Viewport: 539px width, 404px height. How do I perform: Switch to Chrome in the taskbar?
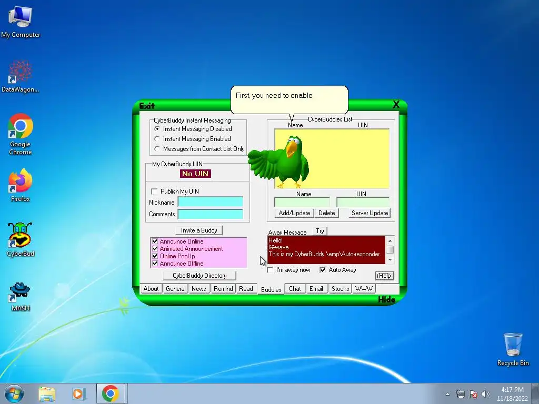click(x=111, y=393)
